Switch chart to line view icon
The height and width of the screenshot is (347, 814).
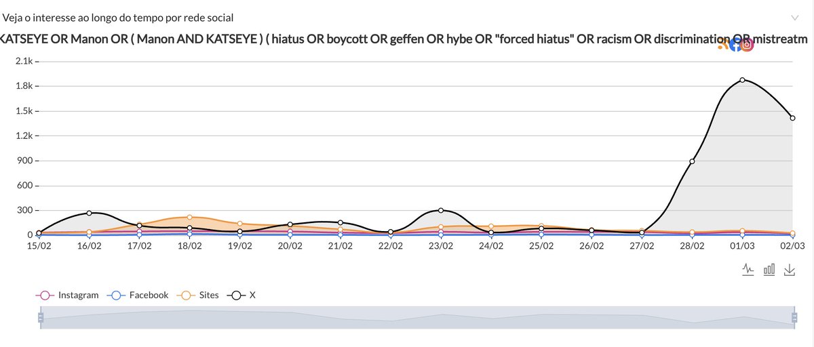[748, 269]
